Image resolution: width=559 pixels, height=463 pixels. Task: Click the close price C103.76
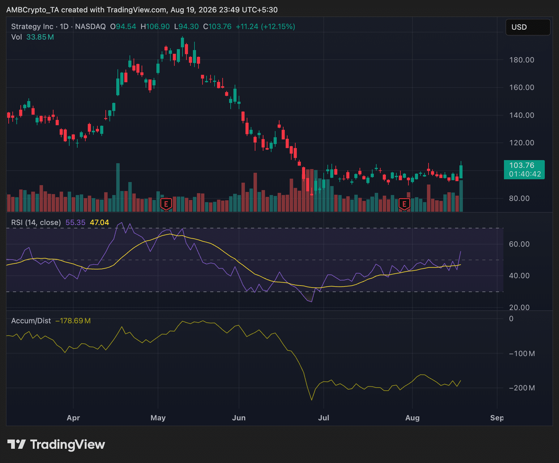click(x=217, y=27)
